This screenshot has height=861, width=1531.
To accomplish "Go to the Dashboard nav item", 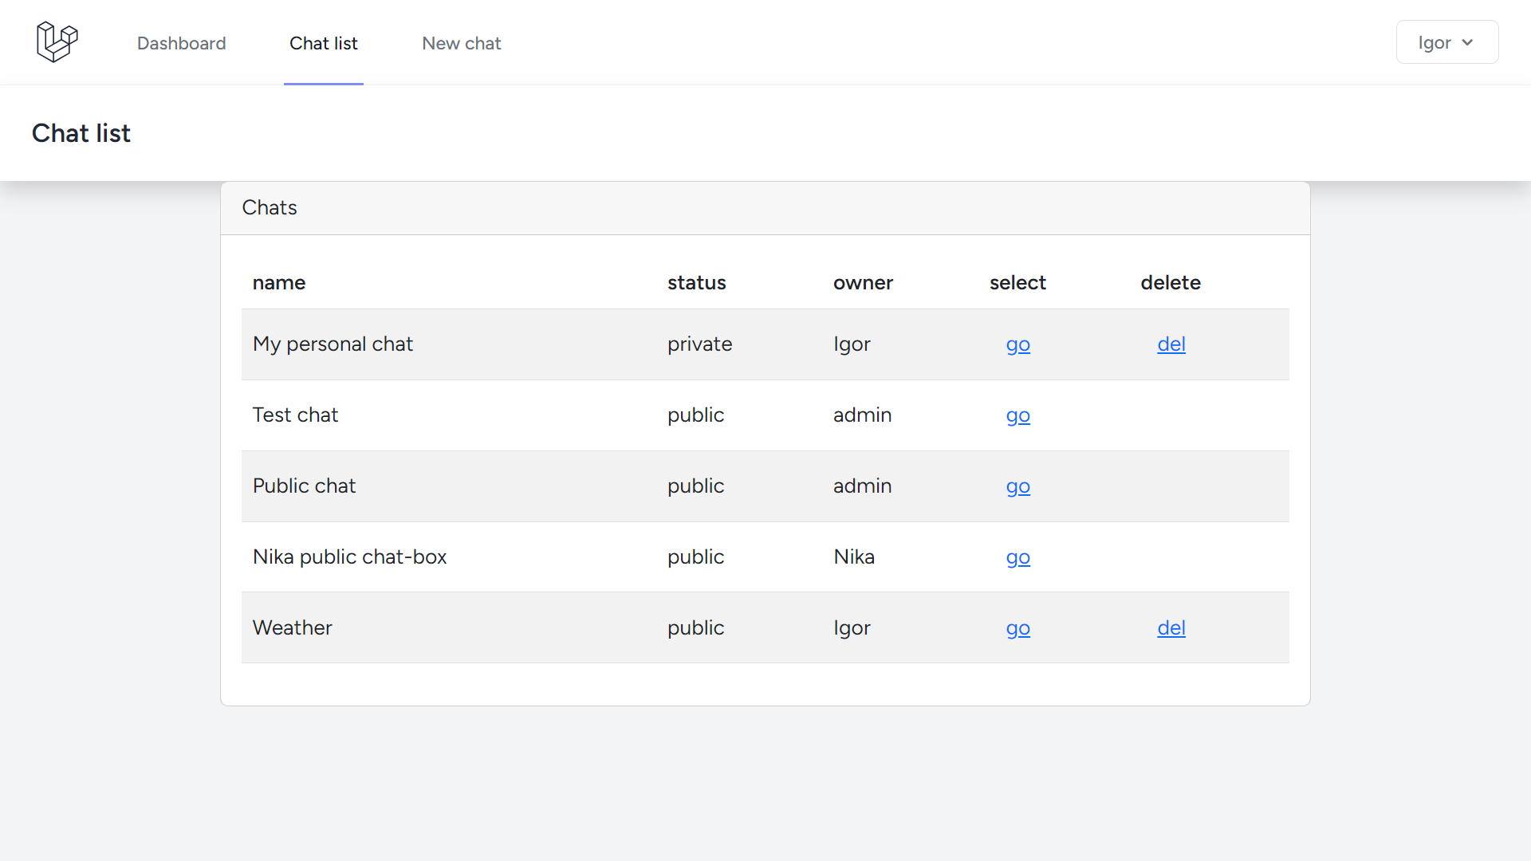I will 181,43.
